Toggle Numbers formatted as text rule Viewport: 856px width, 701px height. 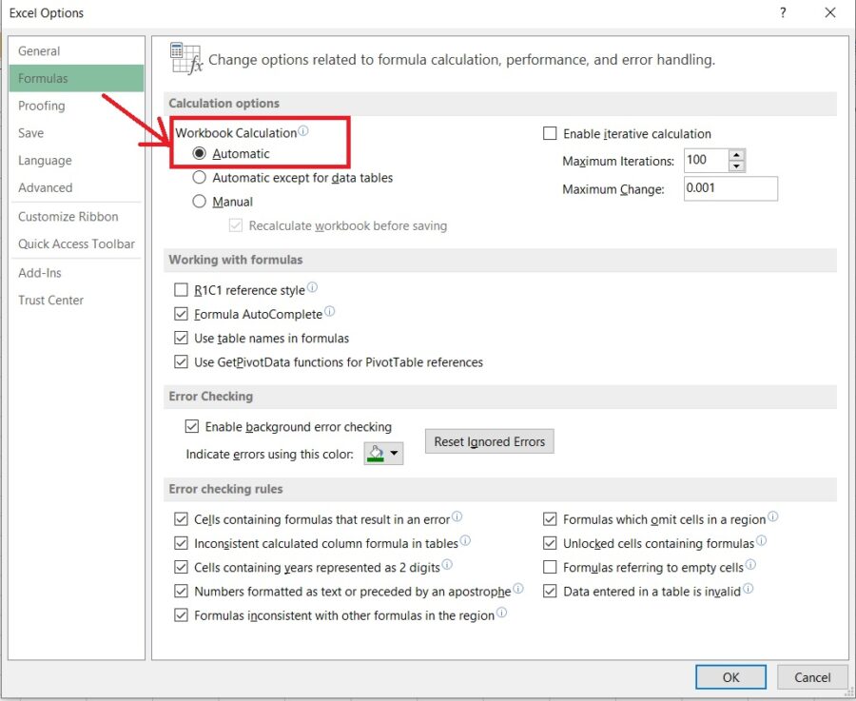pyautogui.click(x=181, y=591)
